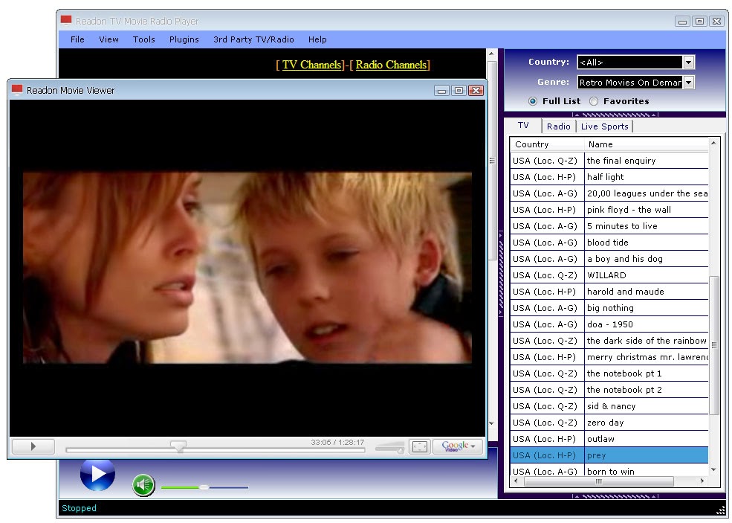Viewport: 732px width, 523px height.
Task: Click the main Readon player red title icon
Action: [66, 21]
